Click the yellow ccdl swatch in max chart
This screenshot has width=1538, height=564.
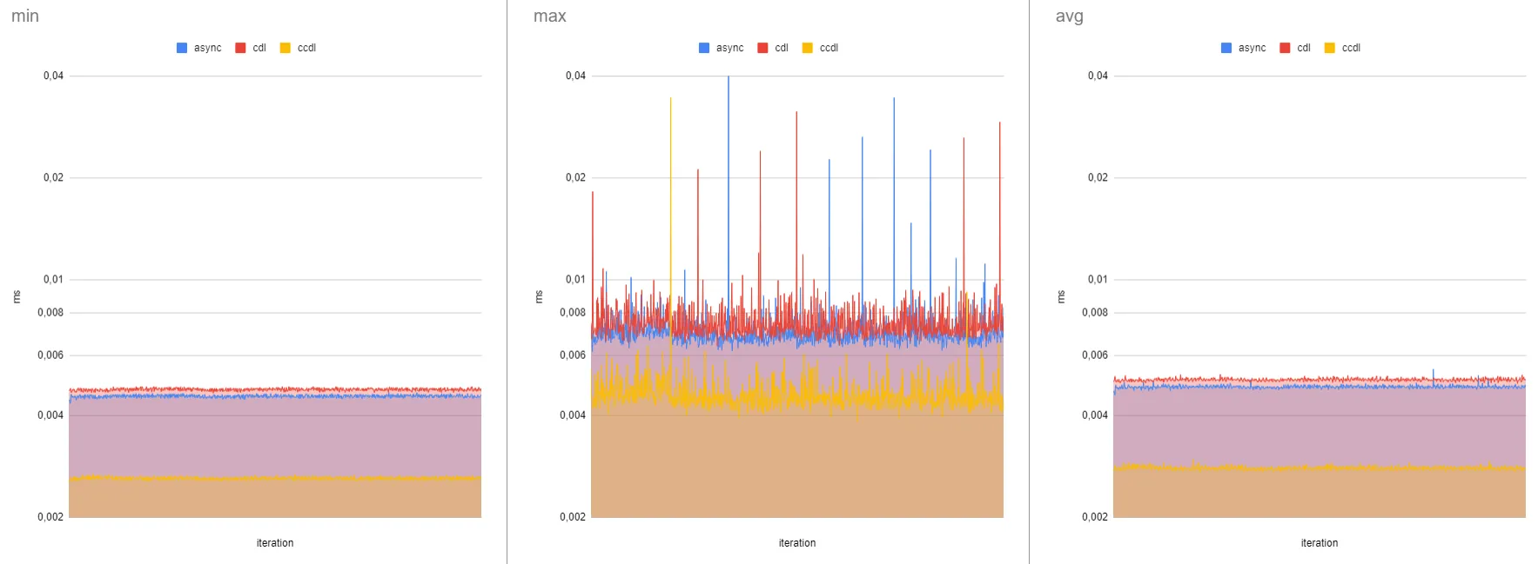807,48
